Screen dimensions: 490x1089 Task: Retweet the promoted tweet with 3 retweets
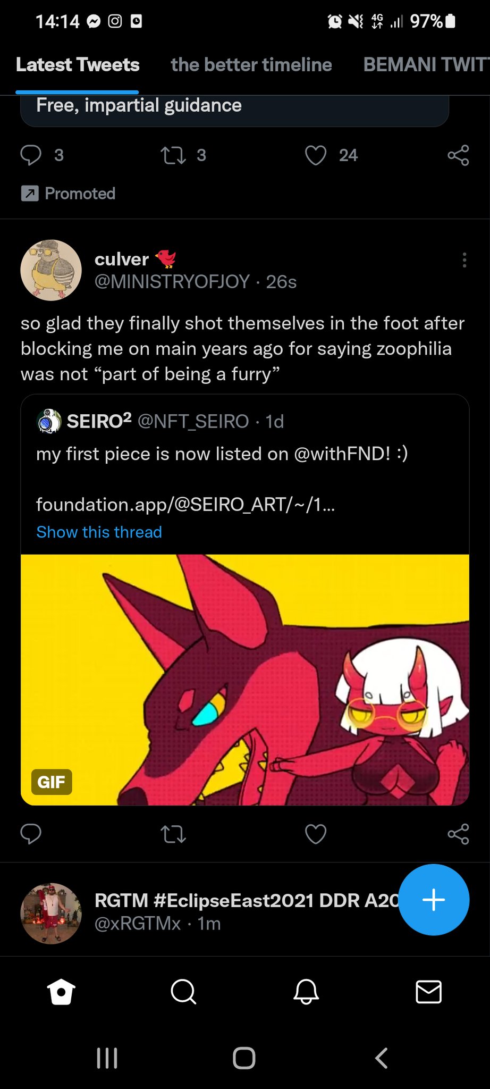click(x=173, y=155)
